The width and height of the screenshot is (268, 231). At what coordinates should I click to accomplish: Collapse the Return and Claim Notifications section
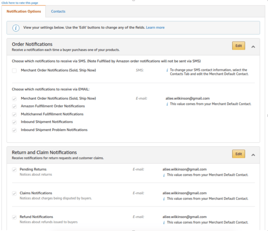pos(253,155)
